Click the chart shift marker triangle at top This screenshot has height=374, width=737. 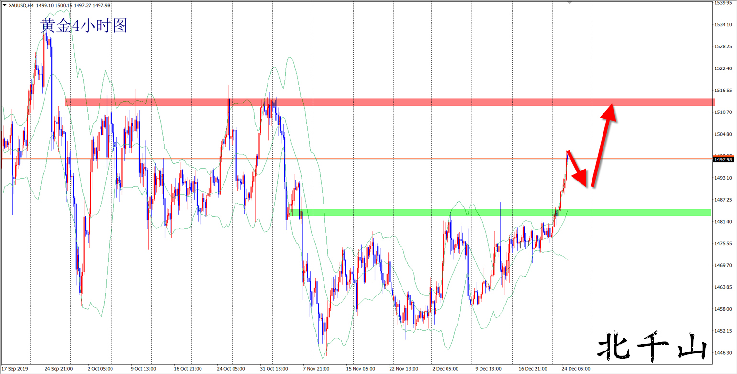(569, 3)
